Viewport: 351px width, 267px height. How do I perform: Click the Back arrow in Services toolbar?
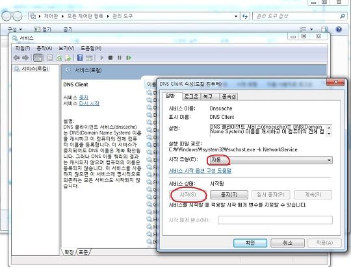point(16,58)
